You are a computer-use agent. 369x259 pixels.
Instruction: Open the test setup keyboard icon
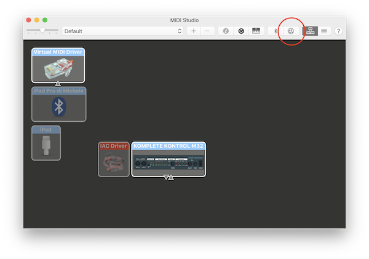256,31
